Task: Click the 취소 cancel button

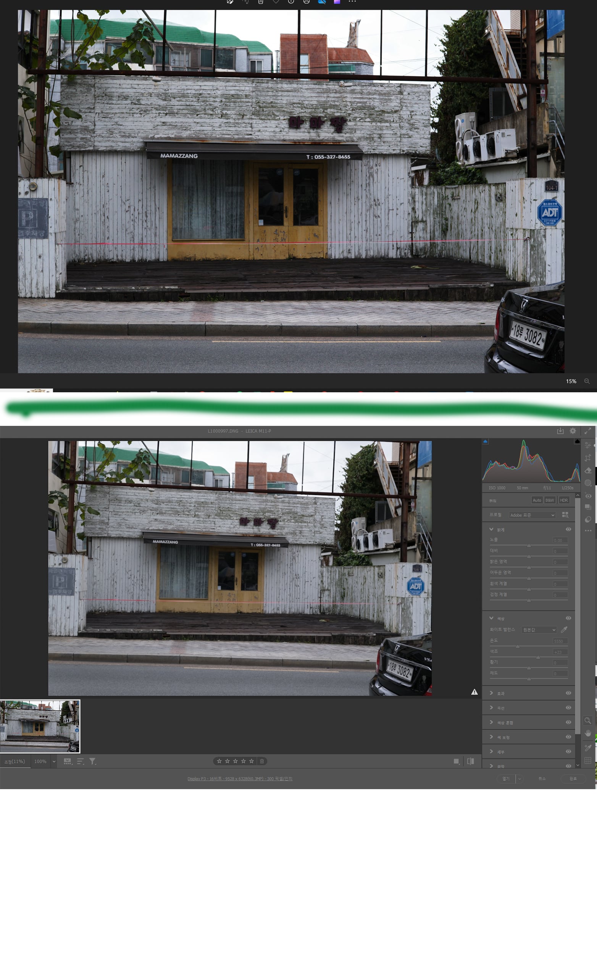Action: click(x=542, y=779)
